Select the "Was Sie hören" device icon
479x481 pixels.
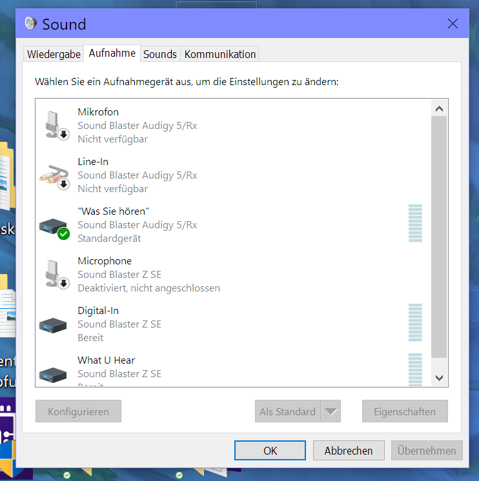click(54, 228)
